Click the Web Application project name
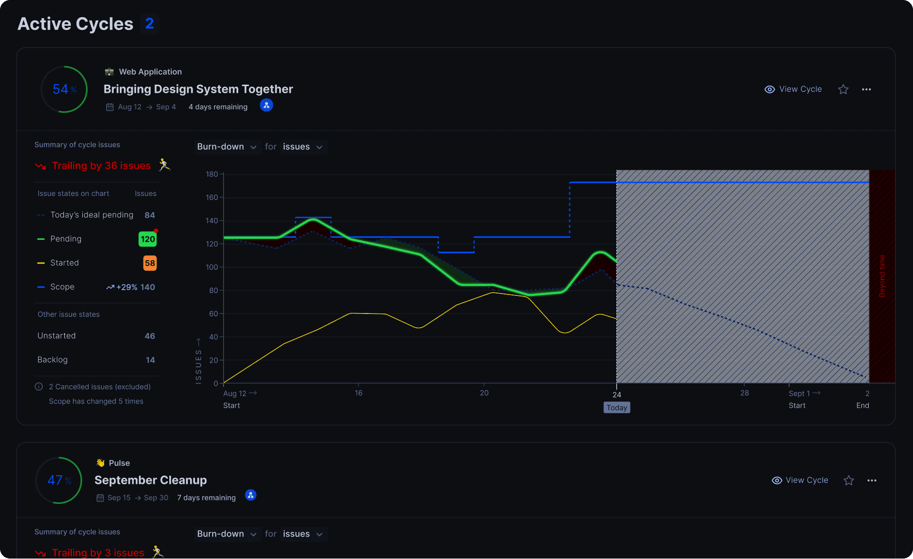The image size is (913, 559). (x=150, y=72)
